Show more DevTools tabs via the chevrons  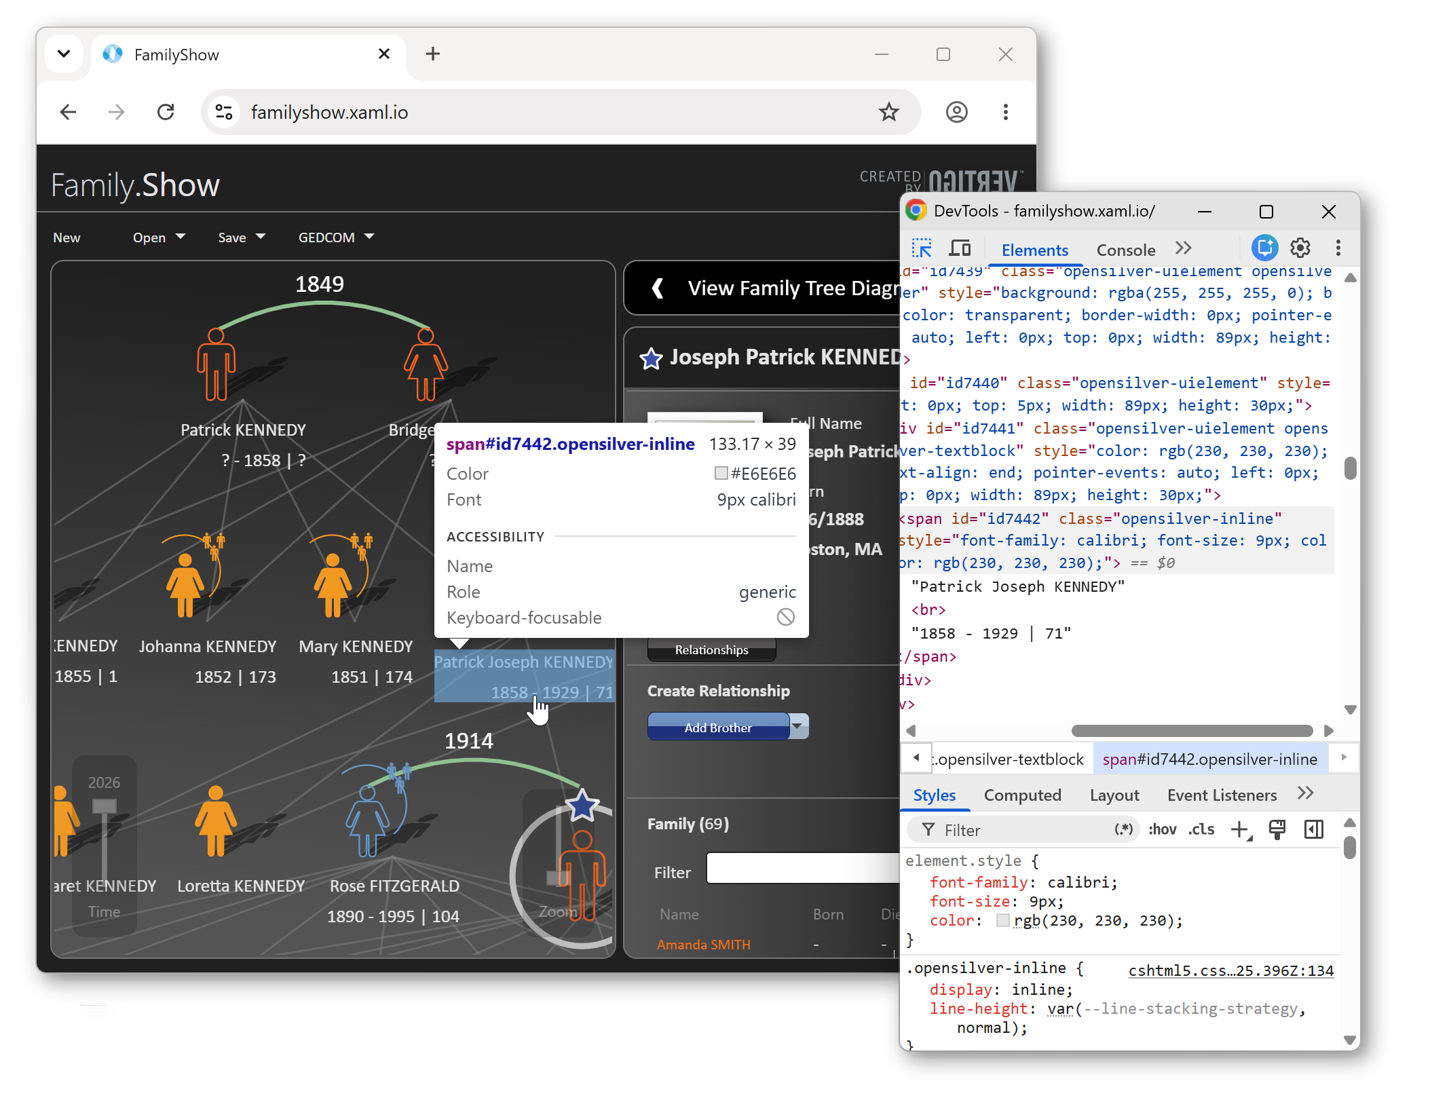tap(1184, 248)
